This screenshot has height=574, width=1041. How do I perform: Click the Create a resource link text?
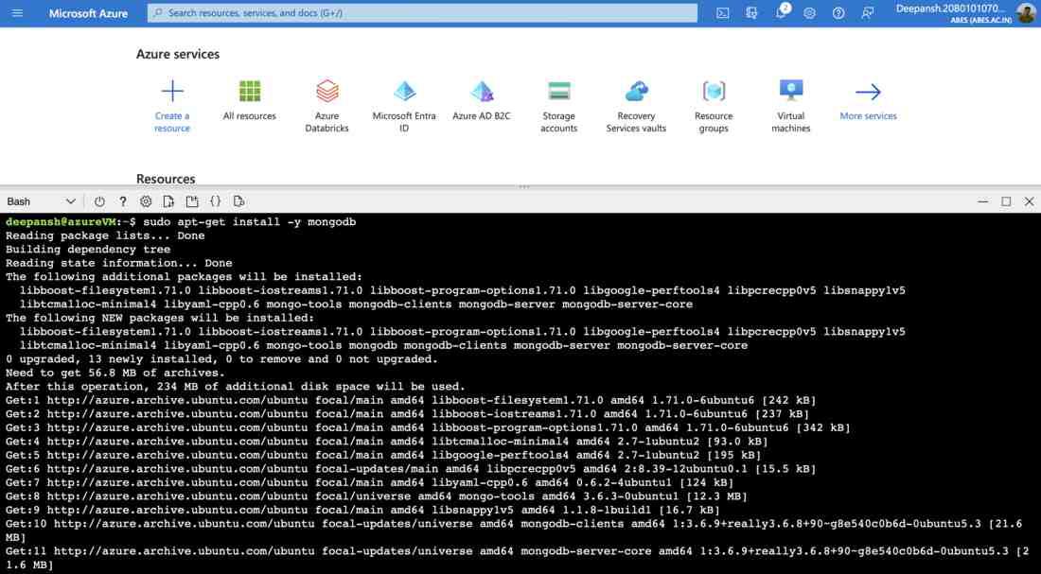[x=172, y=122]
